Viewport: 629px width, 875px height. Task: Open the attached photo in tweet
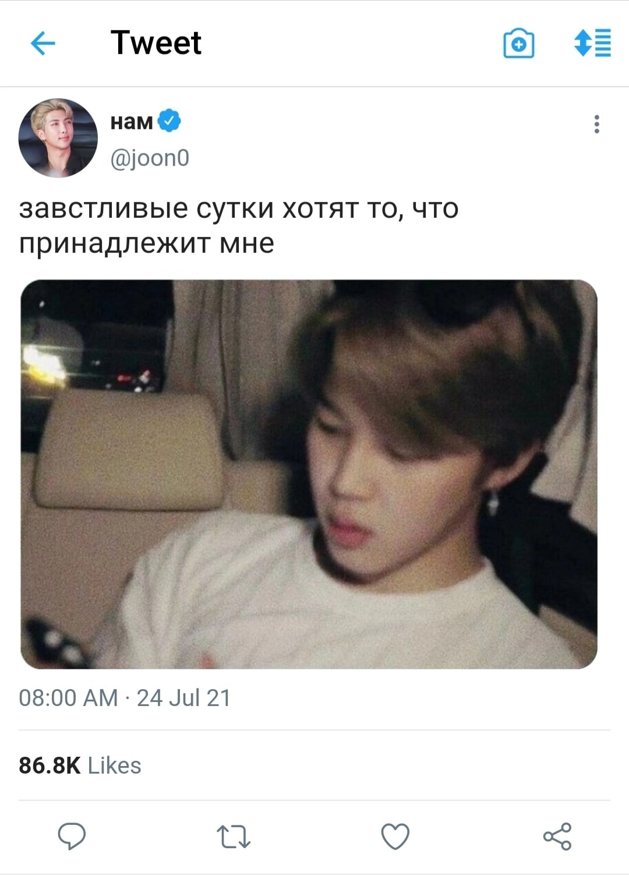(x=309, y=474)
